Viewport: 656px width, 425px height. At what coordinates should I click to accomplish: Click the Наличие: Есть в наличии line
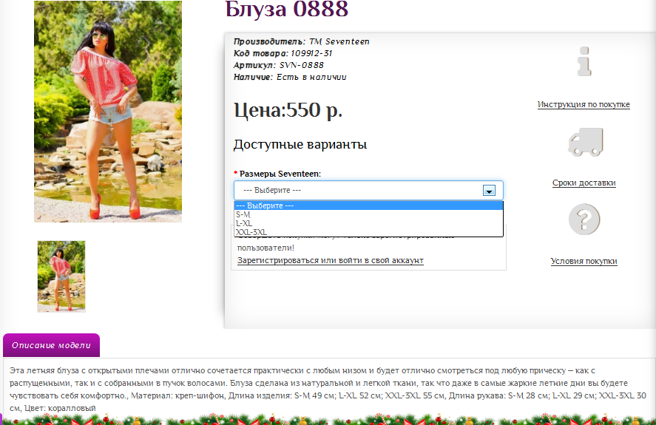[x=290, y=77]
